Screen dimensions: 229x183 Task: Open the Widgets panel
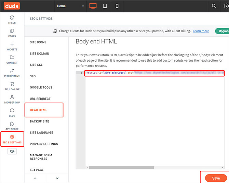tap(12, 44)
